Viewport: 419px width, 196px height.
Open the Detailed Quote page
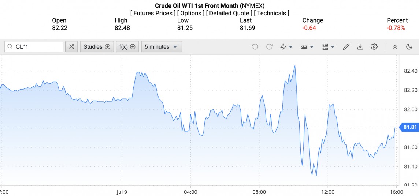[229, 13]
